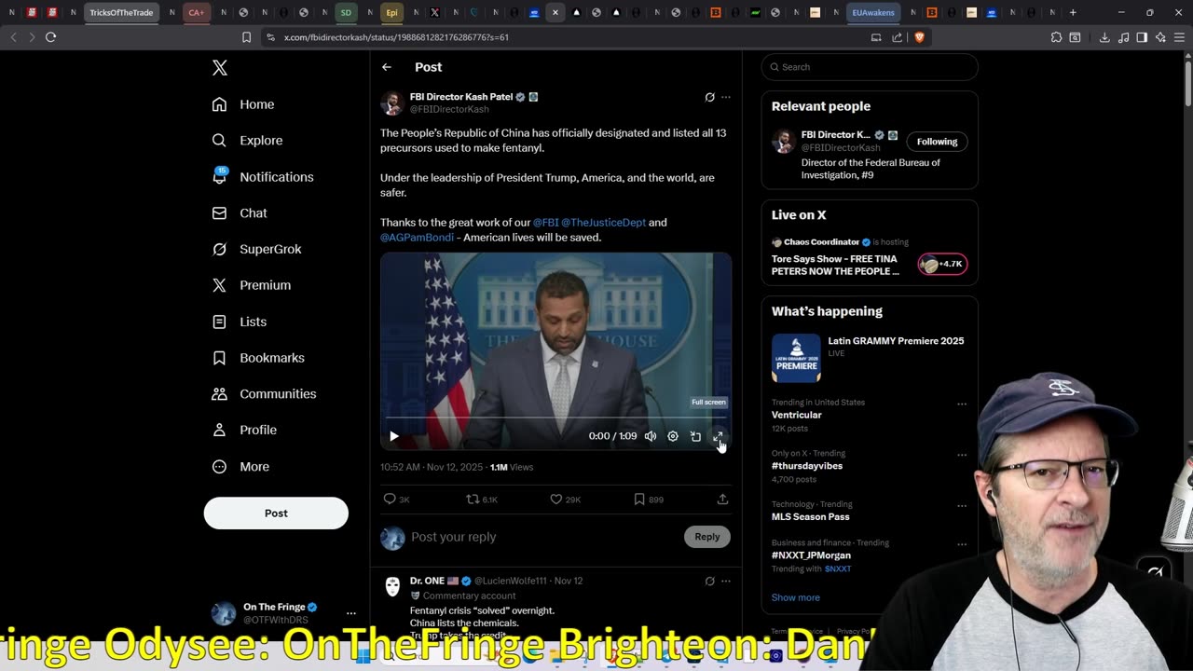Open Brave Shields icon
This screenshot has width=1193, height=671.
point(919,37)
